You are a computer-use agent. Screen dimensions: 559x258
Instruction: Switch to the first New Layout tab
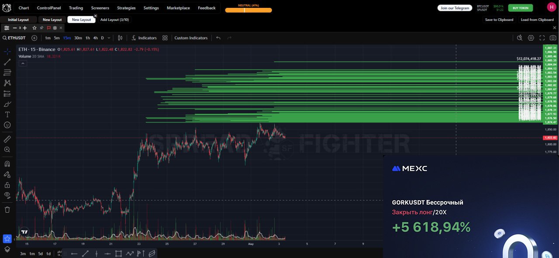click(x=52, y=20)
